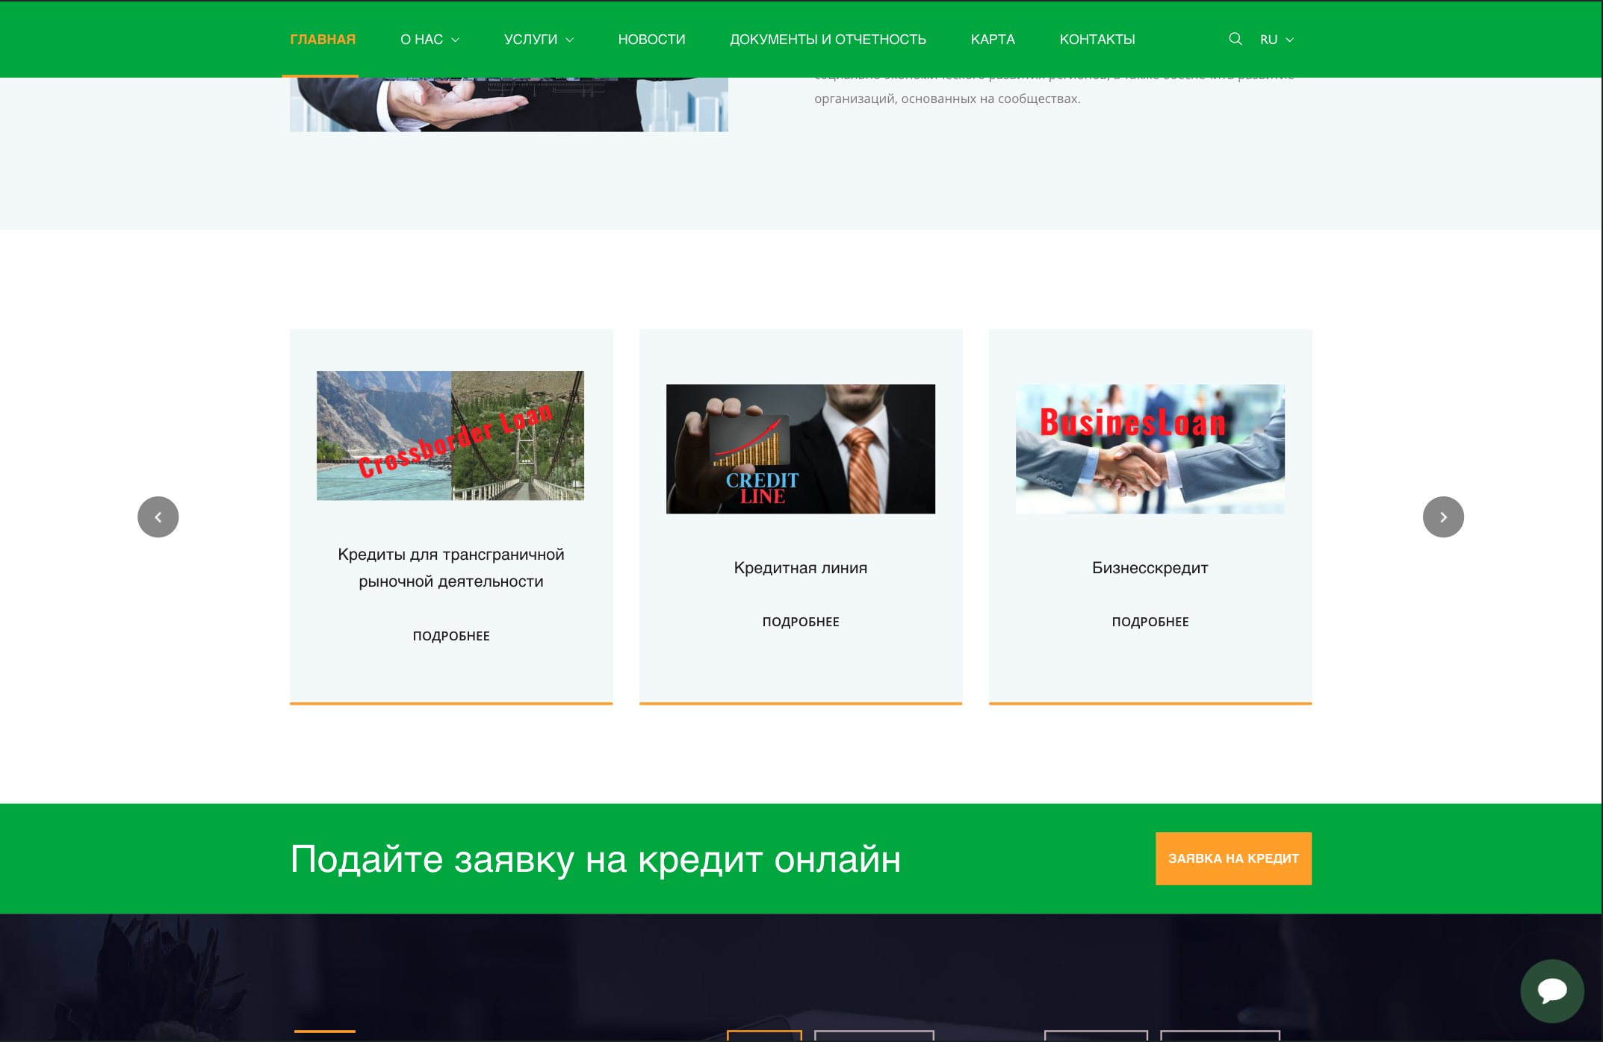Click the Подайте заявку на кредит онлайн heading

pyautogui.click(x=595, y=859)
